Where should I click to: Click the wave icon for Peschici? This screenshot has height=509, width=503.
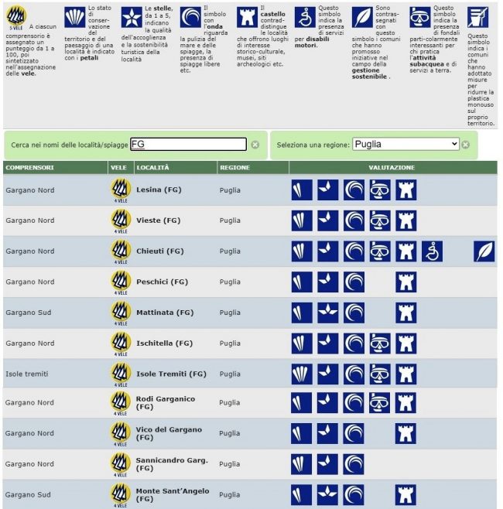(354, 282)
